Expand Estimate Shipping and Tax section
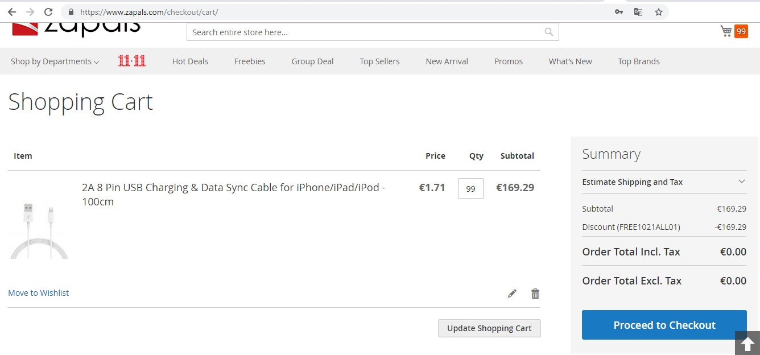The height and width of the screenshot is (355, 760). pos(664,182)
